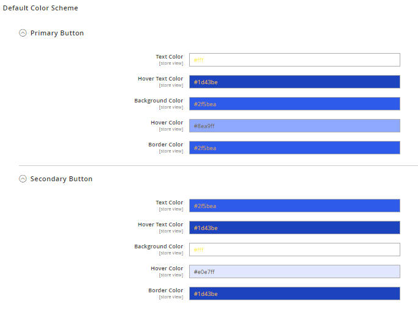The width and height of the screenshot is (418, 313).
Task: Click the Primary Button Background Color label
Action: 159,101
